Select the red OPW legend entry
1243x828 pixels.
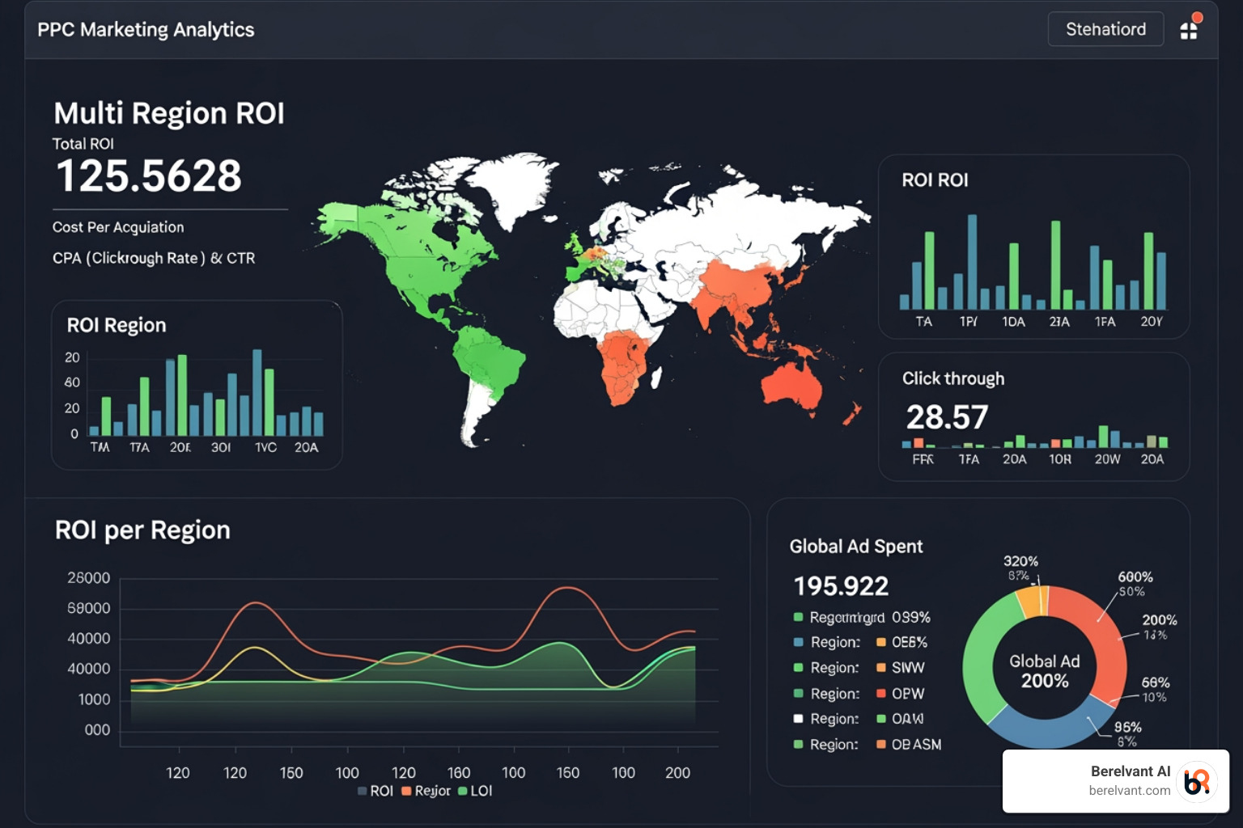pos(900,694)
